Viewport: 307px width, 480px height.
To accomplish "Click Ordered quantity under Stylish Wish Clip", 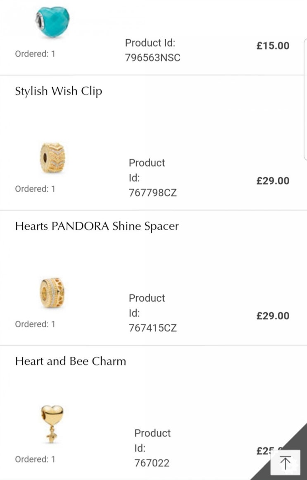I will pyautogui.click(x=35, y=189).
